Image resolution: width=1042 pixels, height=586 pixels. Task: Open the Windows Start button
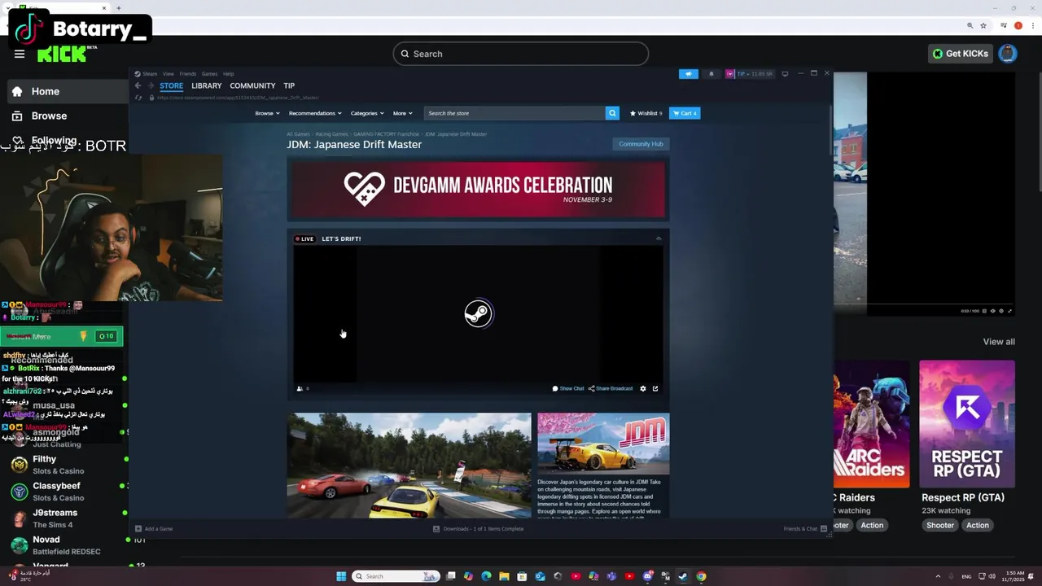341,576
